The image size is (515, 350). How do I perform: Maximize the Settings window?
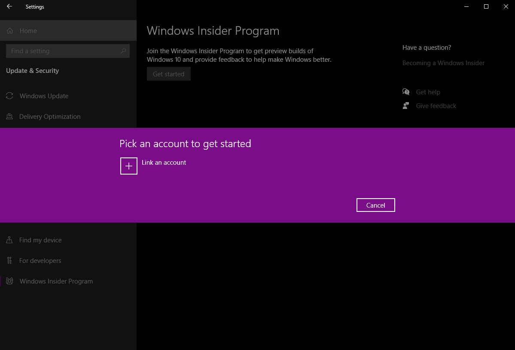[486, 6]
